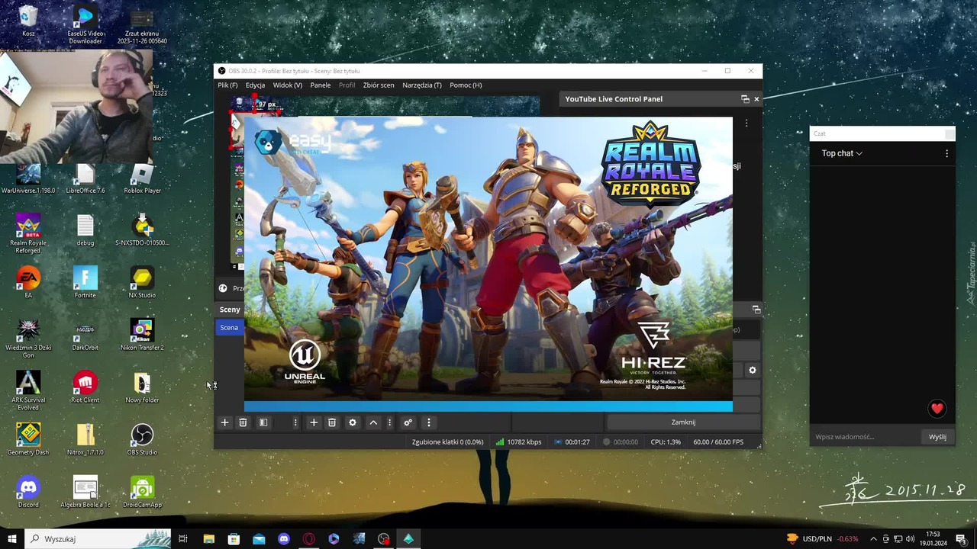Image resolution: width=977 pixels, height=549 pixels.
Task: Send heart reaction in chat
Action: pos(937,409)
